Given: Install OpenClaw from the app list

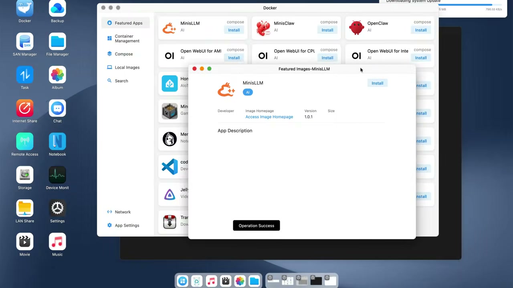Looking at the screenshot, I should [x=420, y=30].
